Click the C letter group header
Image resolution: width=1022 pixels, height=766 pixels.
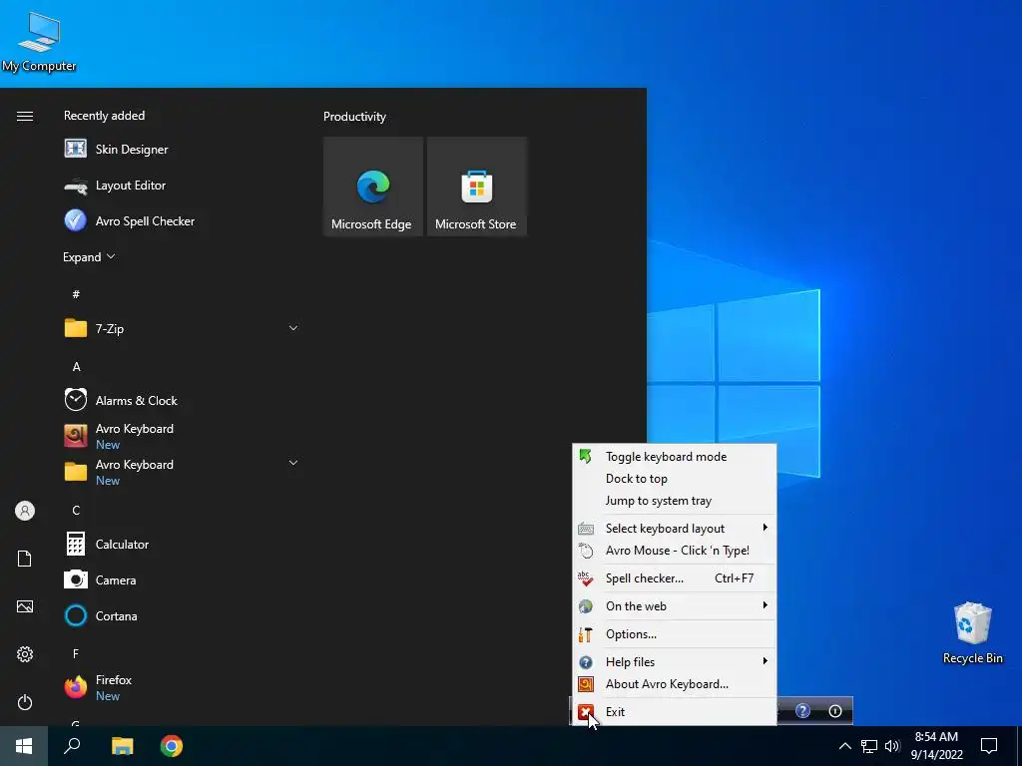coord(76,511)
